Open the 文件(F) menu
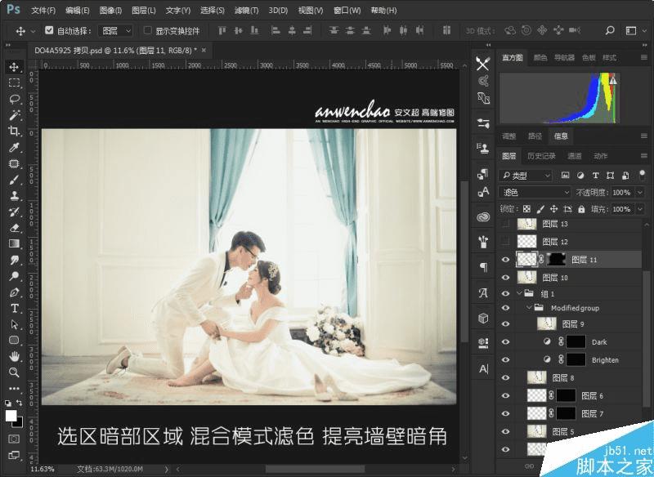The width and height of the screenshot is (654, 477). coord(43,11)
